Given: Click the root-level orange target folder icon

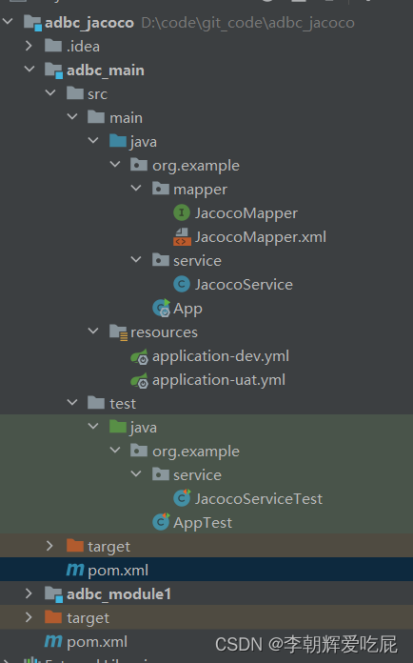Looking at the screenshot, I should (x=53, y=617).
